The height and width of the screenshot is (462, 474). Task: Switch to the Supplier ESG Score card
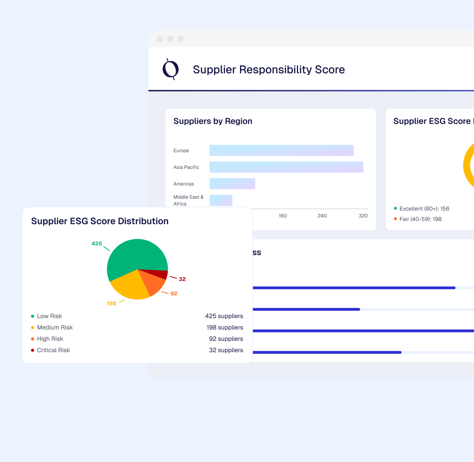pos(433,121)
